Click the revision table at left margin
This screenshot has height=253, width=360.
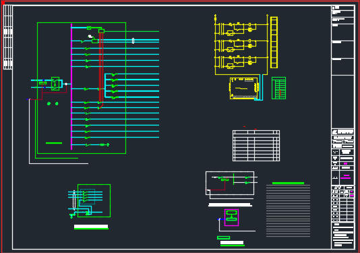[x=8, y=37]
